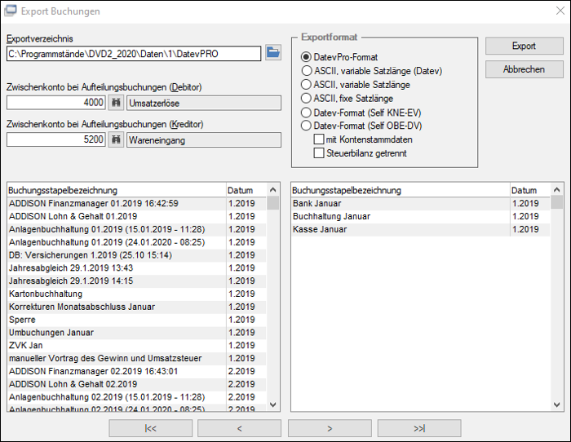This screenshot has width=571, height=442.
Task: Select Jahresabgleich 29.1.2019 14:15 row
Action: point(136,281)
